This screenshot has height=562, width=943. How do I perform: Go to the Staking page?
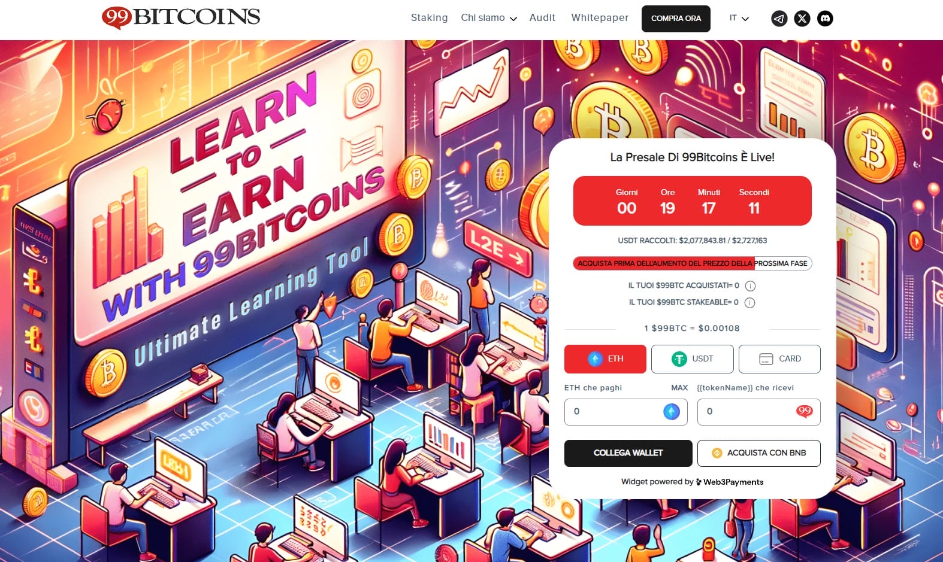click(429, 18)
